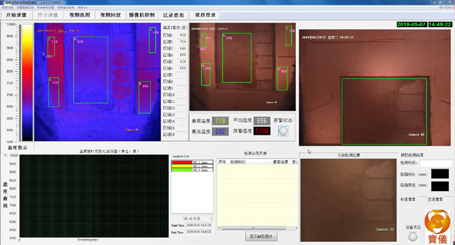Image resolution: width=455 pixels, height=245 pixels.
Task: Open the 摄像机控制 camera control
Action: point(142,15)
